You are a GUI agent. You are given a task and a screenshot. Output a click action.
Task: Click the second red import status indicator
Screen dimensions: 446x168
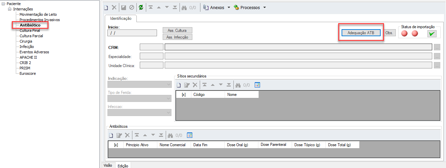pyautogui.click(x=415, y=34)
